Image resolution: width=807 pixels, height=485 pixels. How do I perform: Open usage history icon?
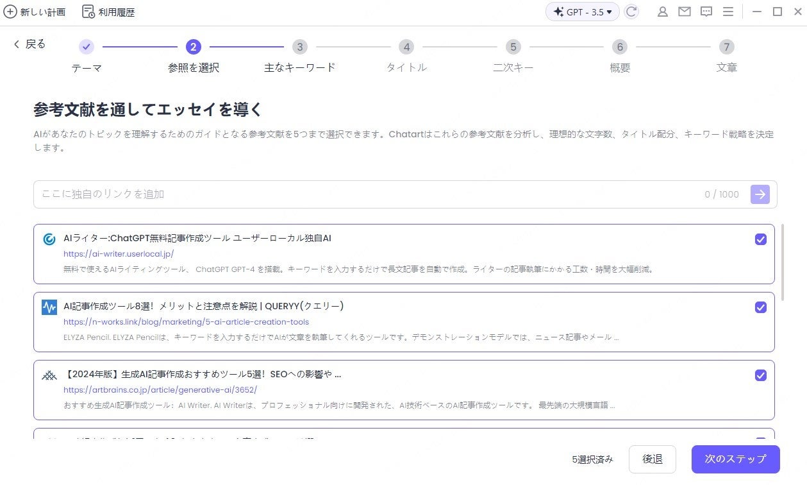coord(89,12)
